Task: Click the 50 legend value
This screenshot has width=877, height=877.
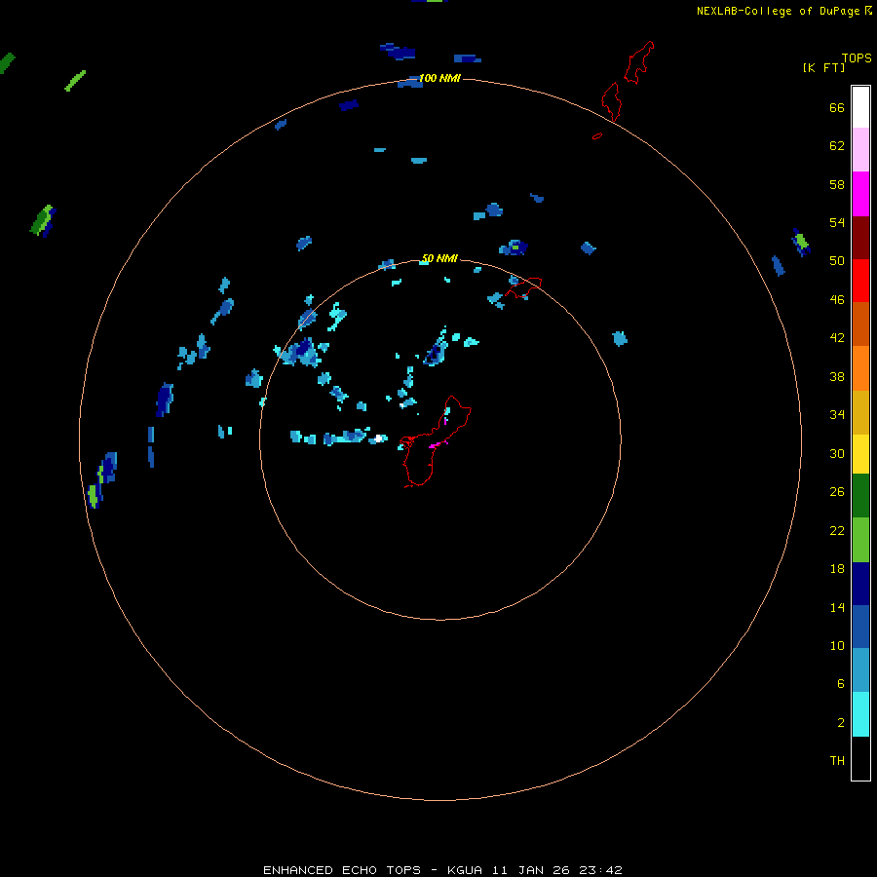Action: (x=837, y=261)
